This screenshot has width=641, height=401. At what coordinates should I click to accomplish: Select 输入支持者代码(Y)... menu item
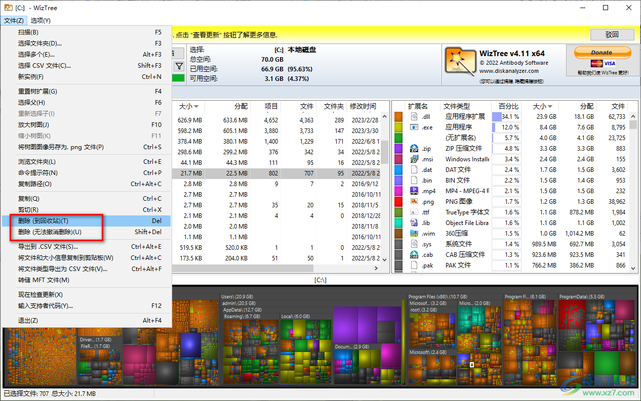pyautogui.click(x=86, y=305)
